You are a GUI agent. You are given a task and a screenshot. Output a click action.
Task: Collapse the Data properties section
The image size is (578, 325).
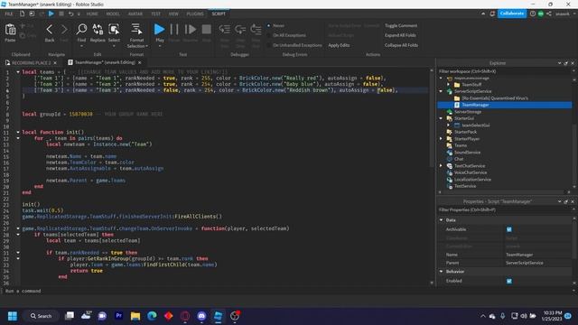(442, 220)
